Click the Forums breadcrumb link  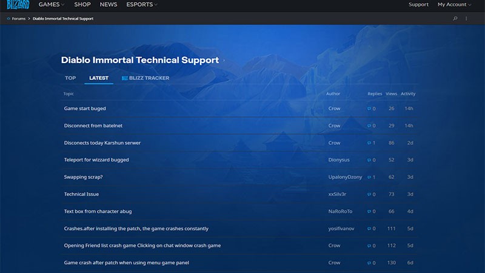point(19,19)
